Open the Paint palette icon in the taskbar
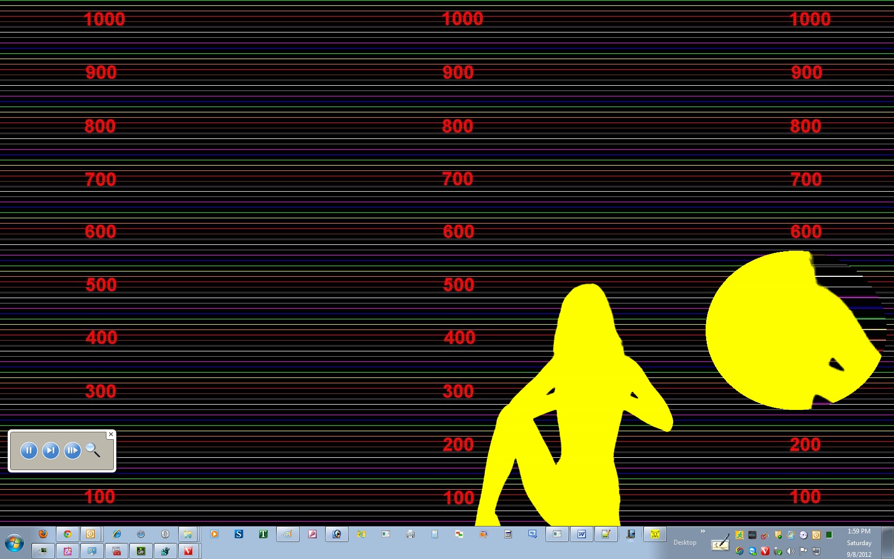Screen dimensions: 894x559 tap(287, 534)
